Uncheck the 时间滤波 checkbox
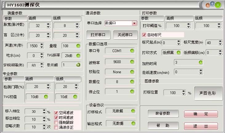The image size is (225, 133). tap(56, 118)
